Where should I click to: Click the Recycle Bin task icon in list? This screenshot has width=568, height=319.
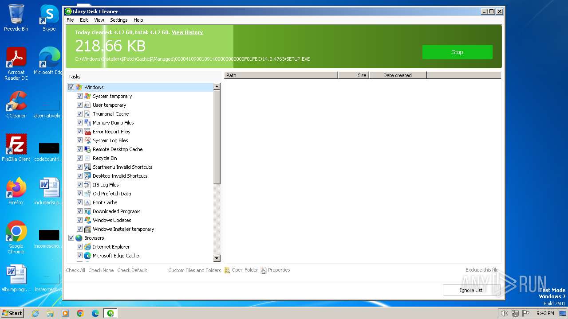pyautogui.click(x=87, y=158)
